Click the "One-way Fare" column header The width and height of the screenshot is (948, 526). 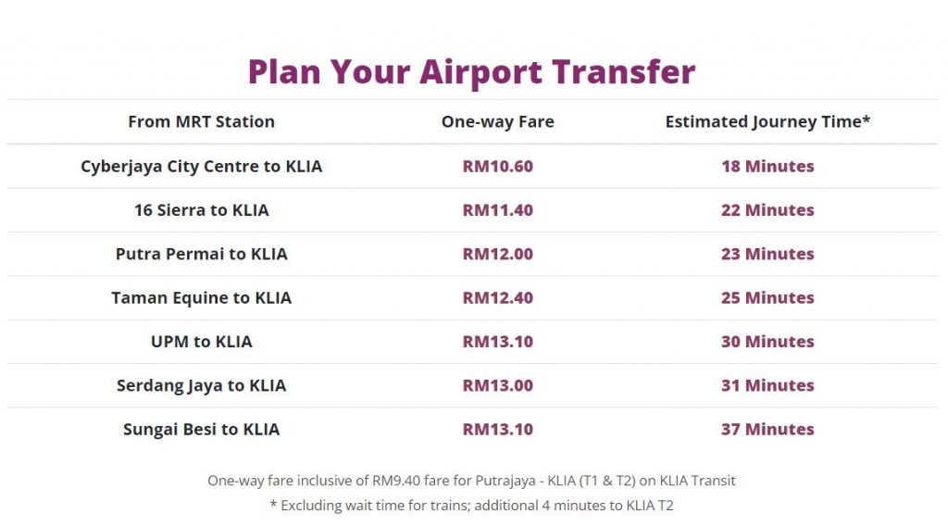click(x=497, y=121)
